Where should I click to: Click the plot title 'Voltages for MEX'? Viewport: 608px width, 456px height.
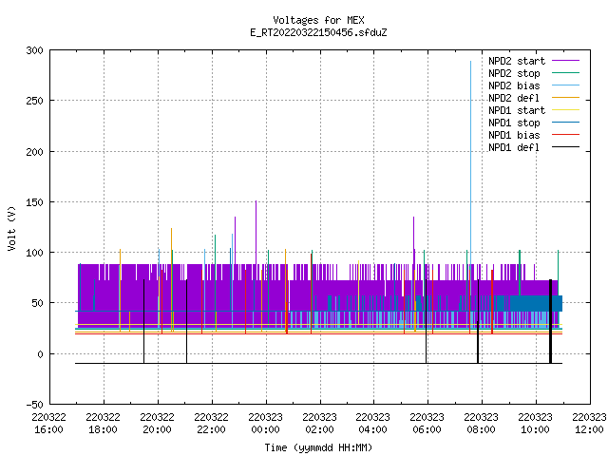coord(318,20)
